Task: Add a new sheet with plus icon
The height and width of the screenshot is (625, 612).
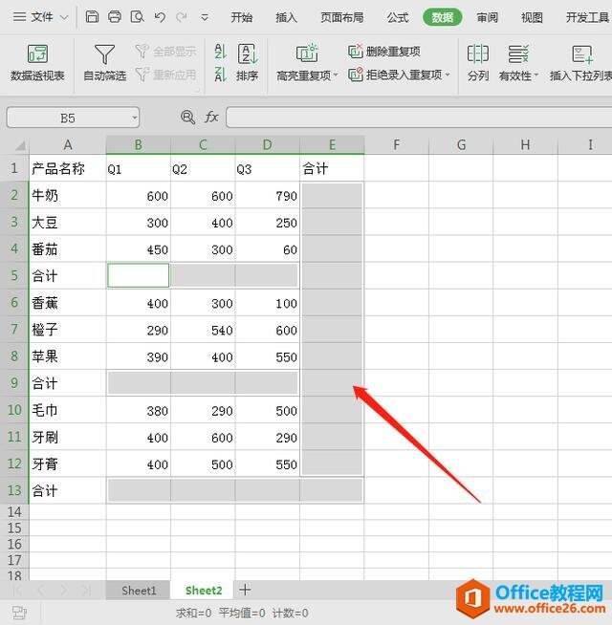Action: (245, 590)
